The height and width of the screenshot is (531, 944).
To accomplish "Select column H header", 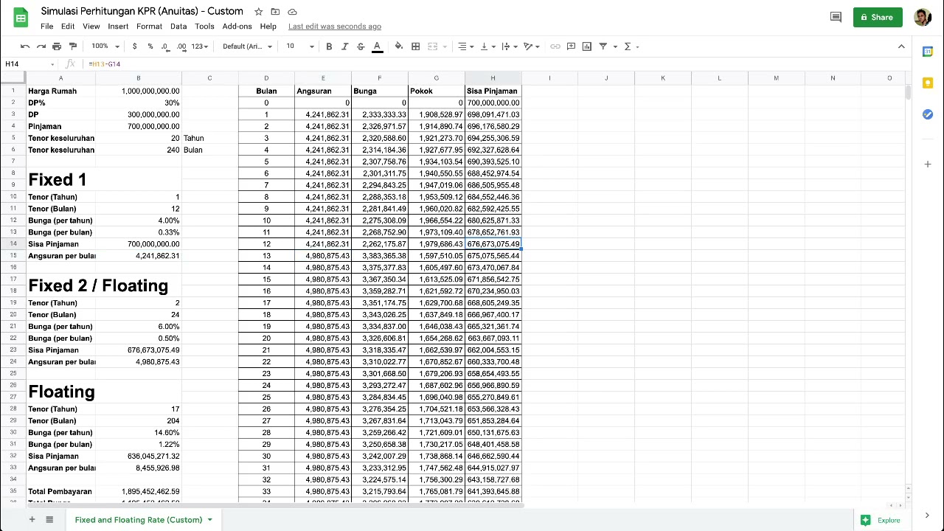I will click(493, 78).
